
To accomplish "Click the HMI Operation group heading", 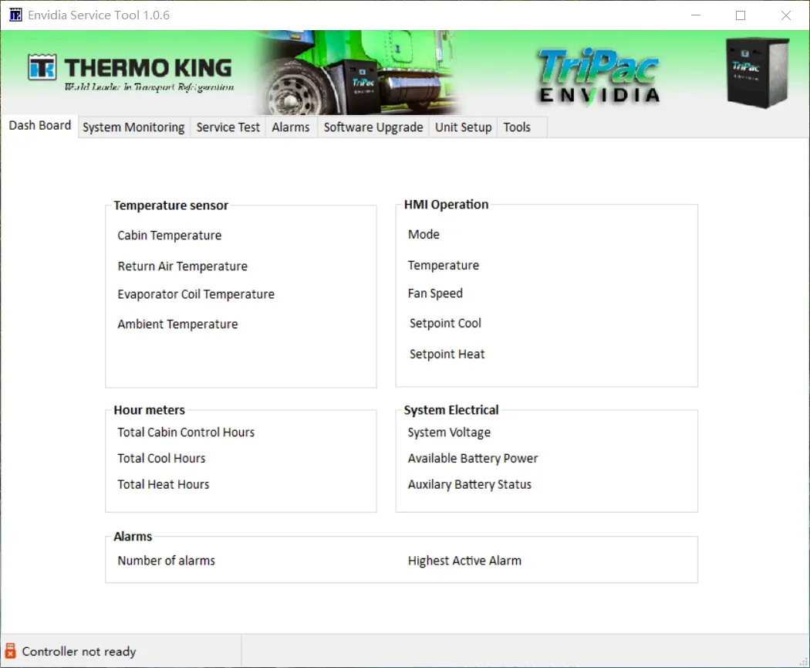I will coord(447,204).
